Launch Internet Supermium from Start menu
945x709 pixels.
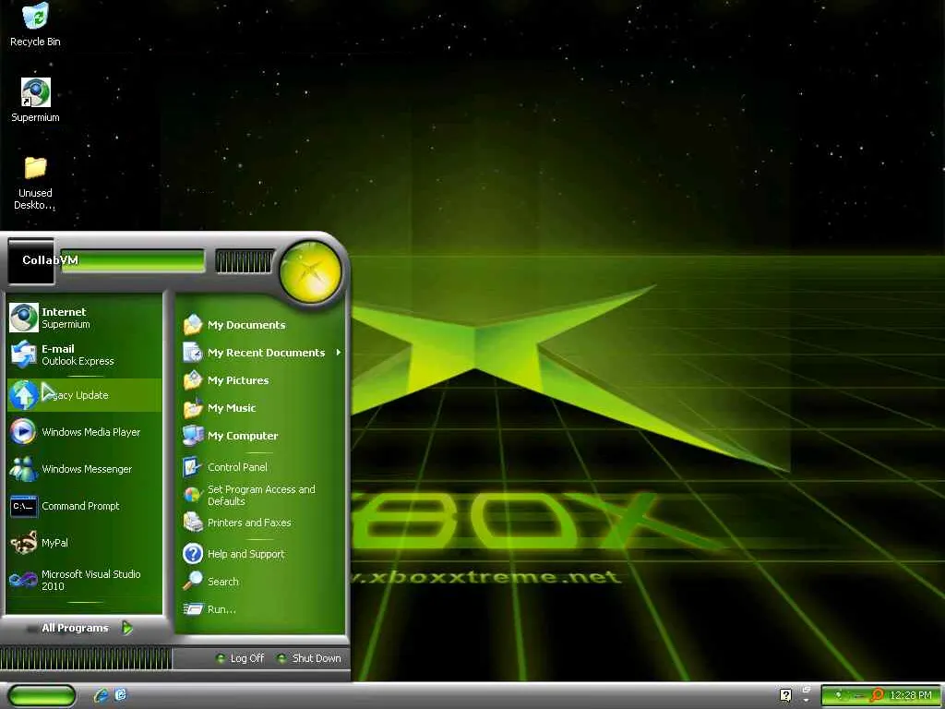tap(84, 318)
